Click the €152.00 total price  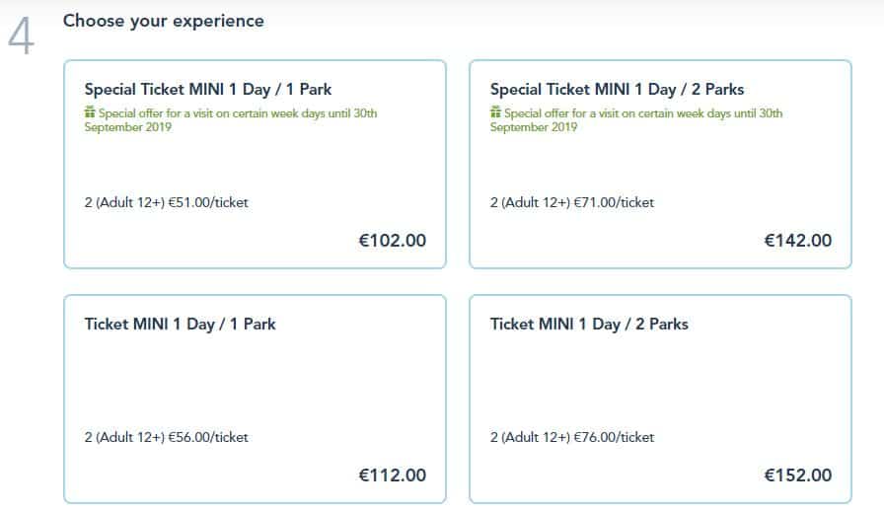click(x=798, y=475)
